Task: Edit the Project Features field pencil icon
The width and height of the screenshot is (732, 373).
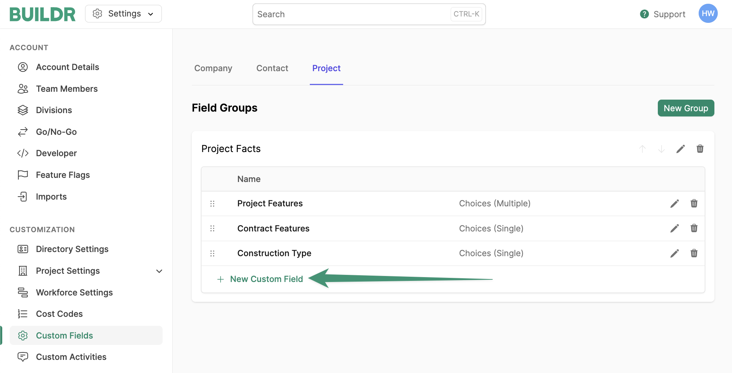Action: coord(674,203)
